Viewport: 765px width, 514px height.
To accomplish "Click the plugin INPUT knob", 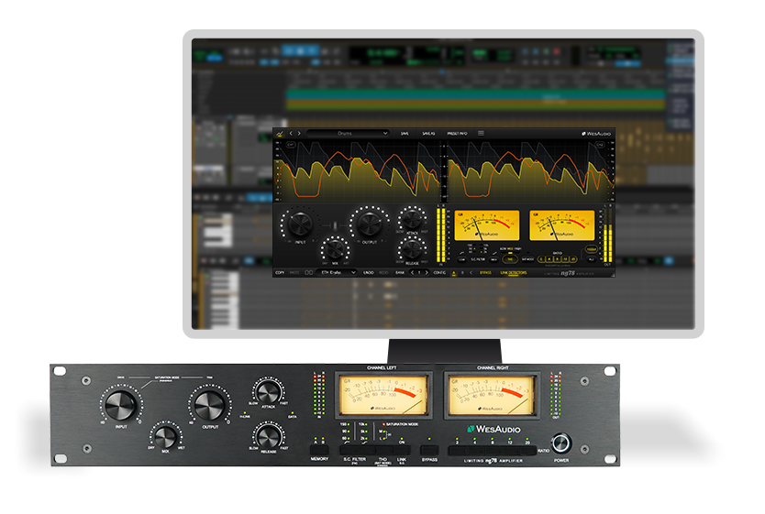I will coord(300,224).
